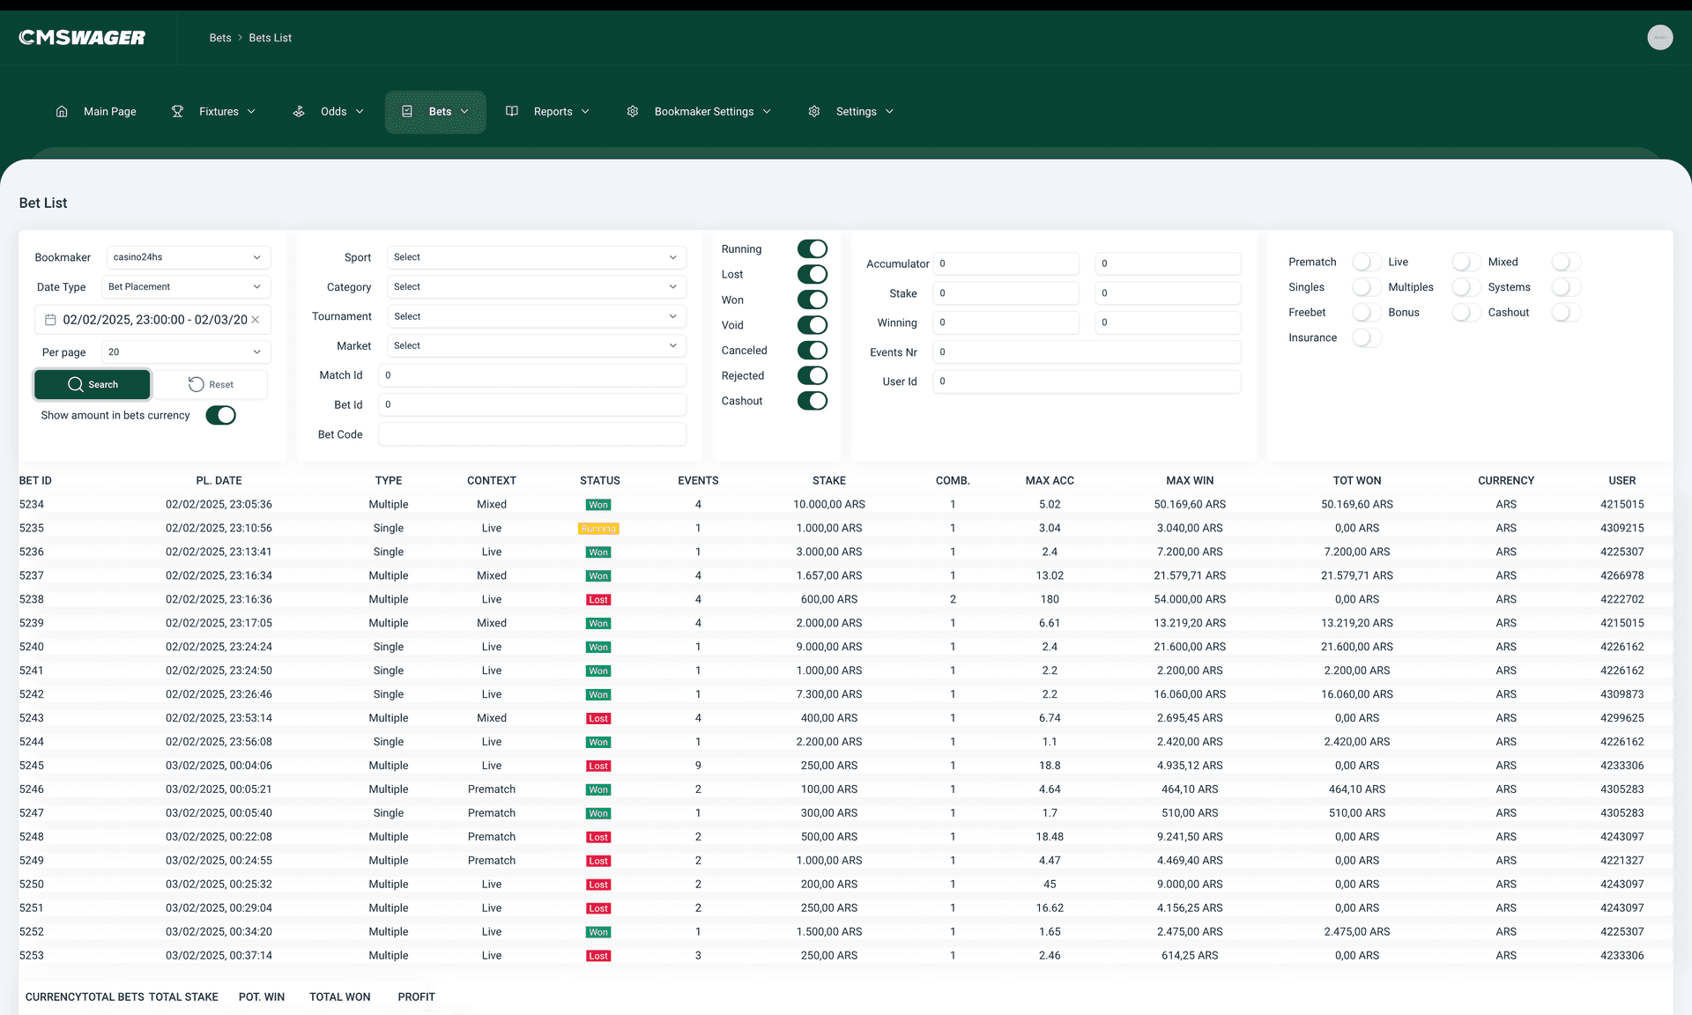Click the Fixtures trophy icon
1692x1015 pixels.
point(177,112)
